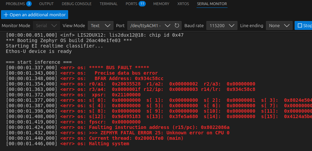
Task: Open the View Mode Text dropdown
Action: click(x=100, y=25)
